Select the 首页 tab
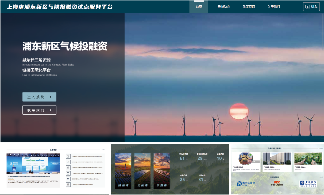Viewport: 324px width, 195px height. coord(199,6)
